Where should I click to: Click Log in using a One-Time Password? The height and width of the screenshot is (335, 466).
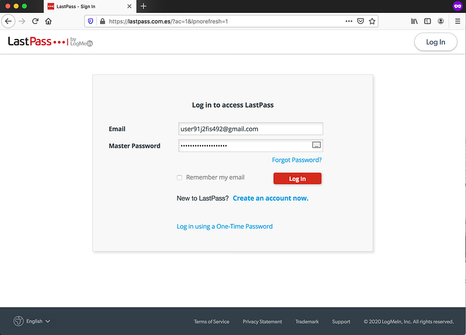224,226
